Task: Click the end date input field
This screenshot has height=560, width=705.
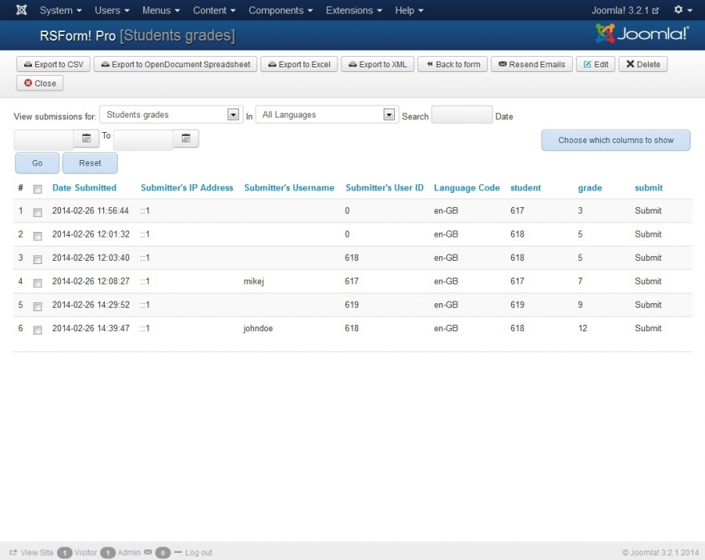Action: point(143,140)
